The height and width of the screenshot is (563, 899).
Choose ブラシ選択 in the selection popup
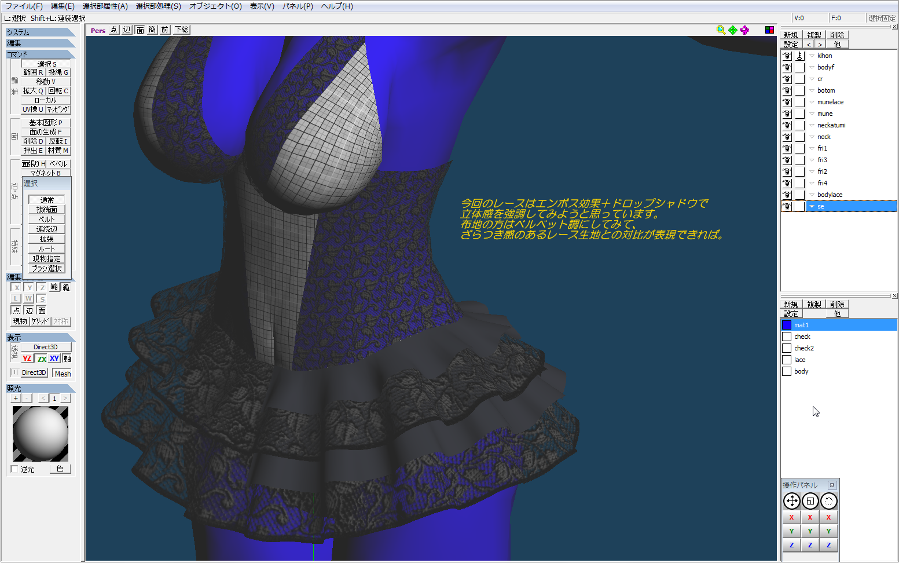[x=46, y=269]
